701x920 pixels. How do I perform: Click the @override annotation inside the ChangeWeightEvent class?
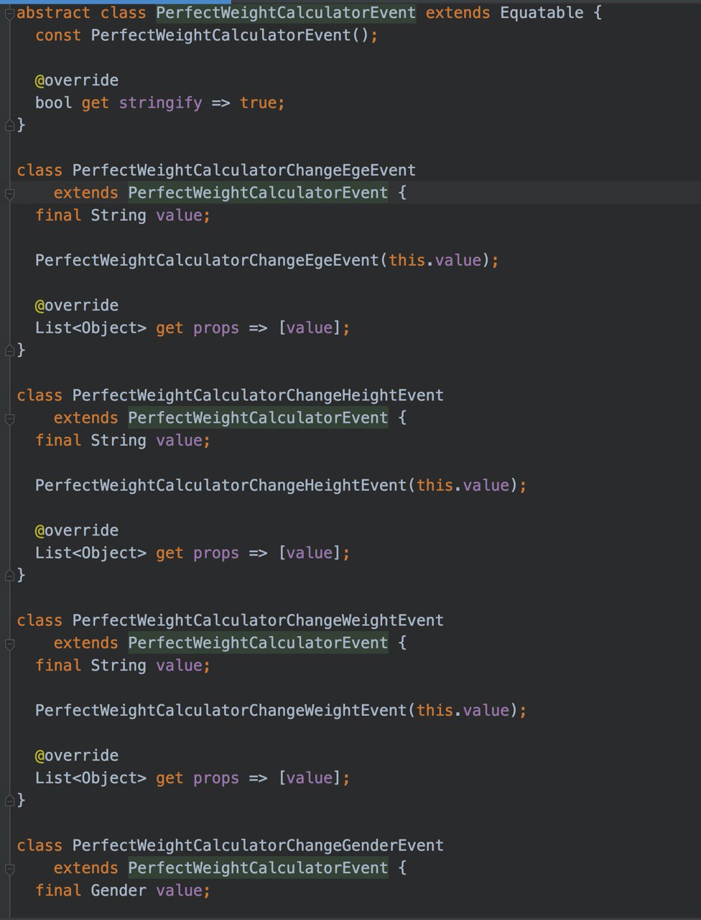click(x=77, y=755)
